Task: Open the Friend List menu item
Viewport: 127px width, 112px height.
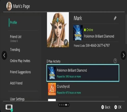Action: tap(16, 37)
